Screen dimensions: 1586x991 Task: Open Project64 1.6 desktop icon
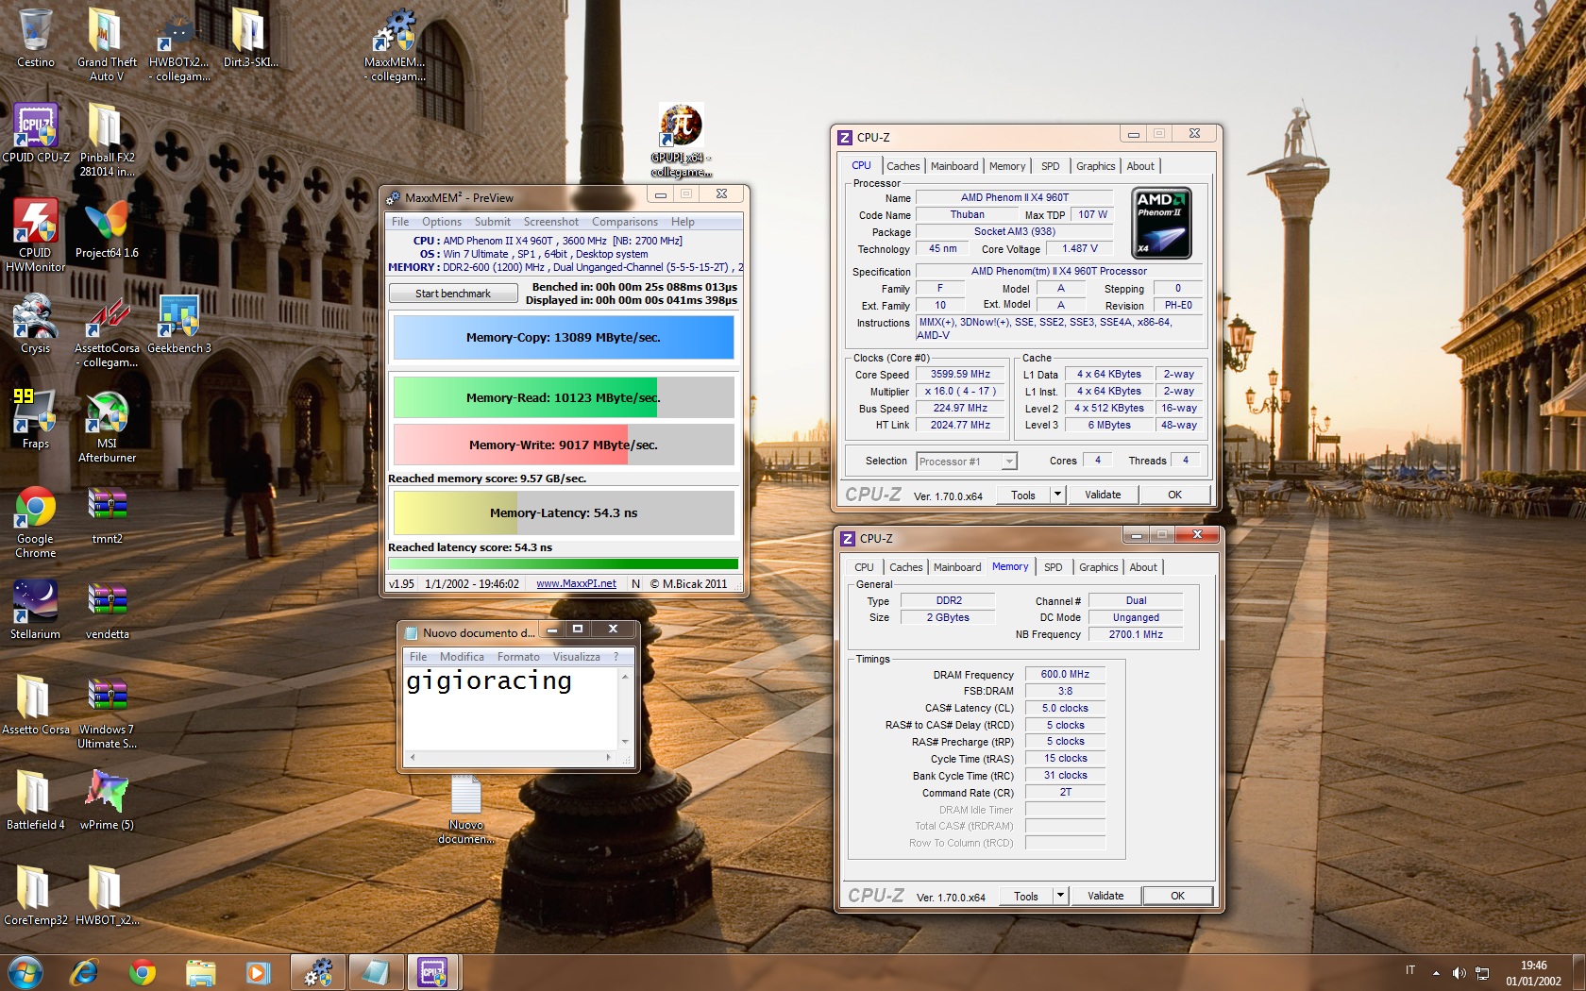click(107, 228)
